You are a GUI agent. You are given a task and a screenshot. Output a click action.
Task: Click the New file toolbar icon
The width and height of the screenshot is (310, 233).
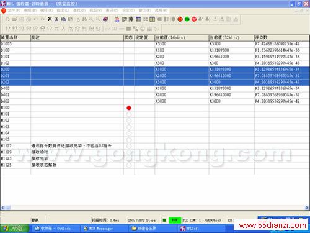8,19
